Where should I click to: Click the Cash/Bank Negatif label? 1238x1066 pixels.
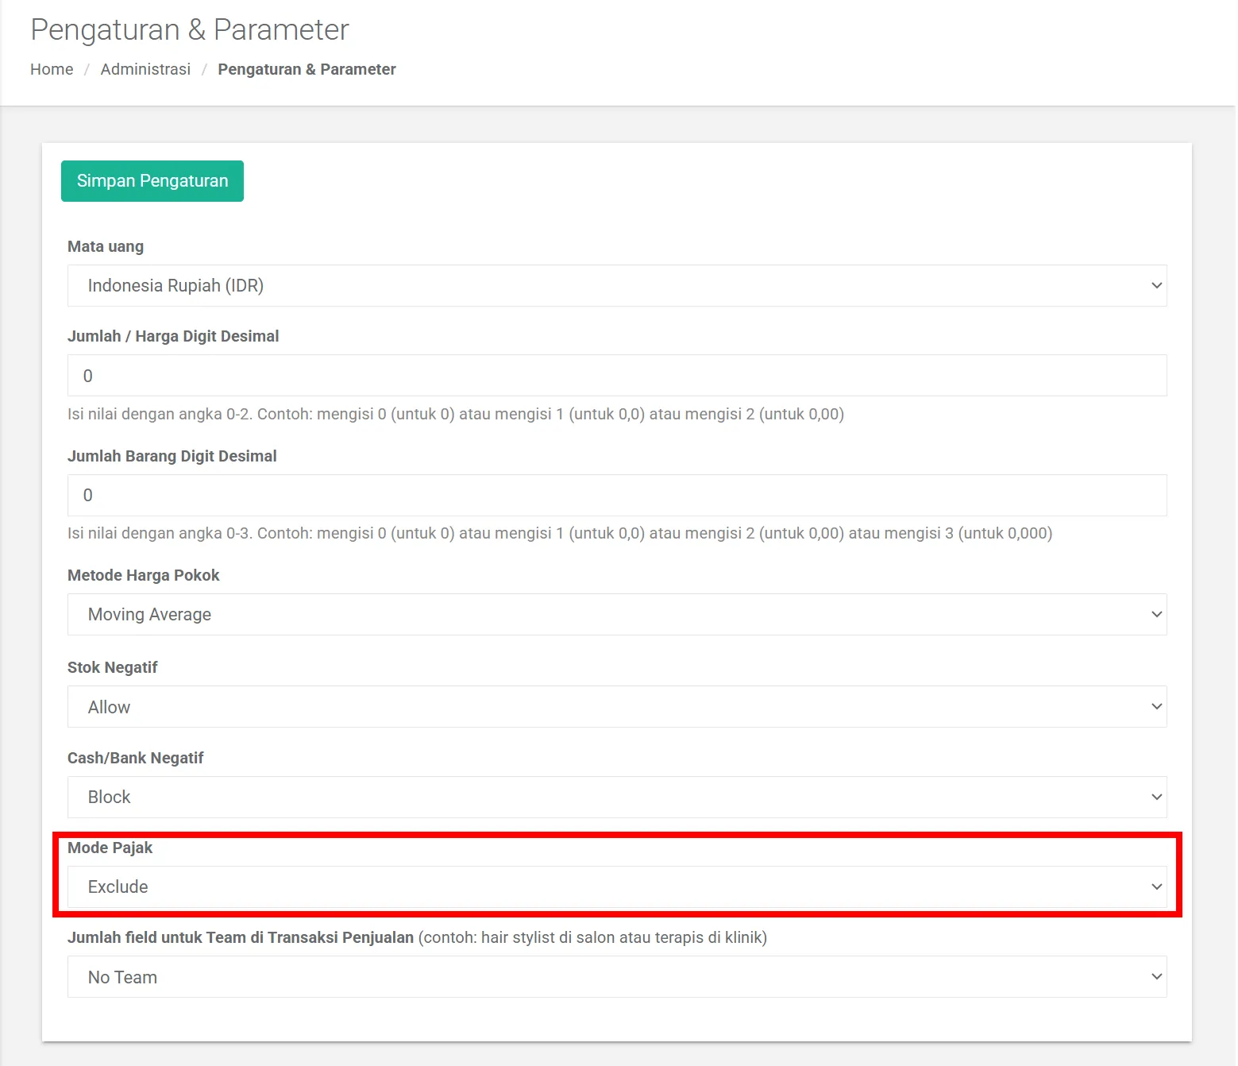pos(136,758)
